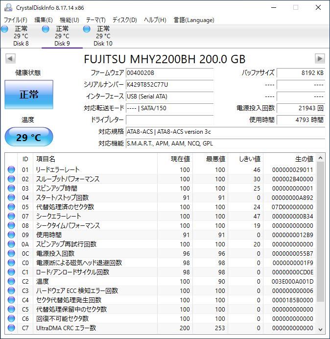Click status orb for ID C5 代替処理保留中のセクタ数
Image resolution: width=330 pixels, height=339 pixels.
click(11, 309)
